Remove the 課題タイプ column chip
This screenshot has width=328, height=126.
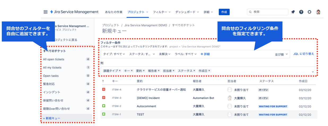click(120, 71)
